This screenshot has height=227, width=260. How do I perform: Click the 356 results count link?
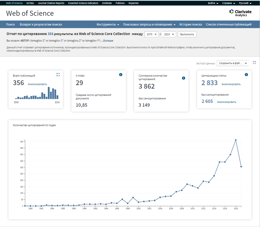click(50, 34)
